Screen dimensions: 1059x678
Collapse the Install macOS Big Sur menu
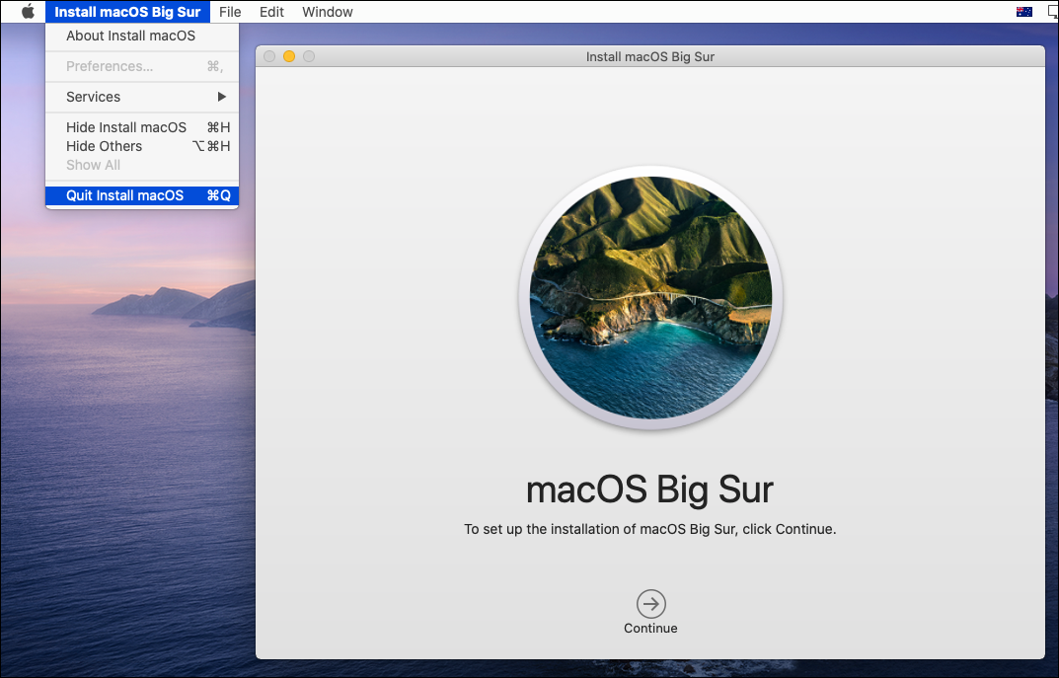pos(127,12)
